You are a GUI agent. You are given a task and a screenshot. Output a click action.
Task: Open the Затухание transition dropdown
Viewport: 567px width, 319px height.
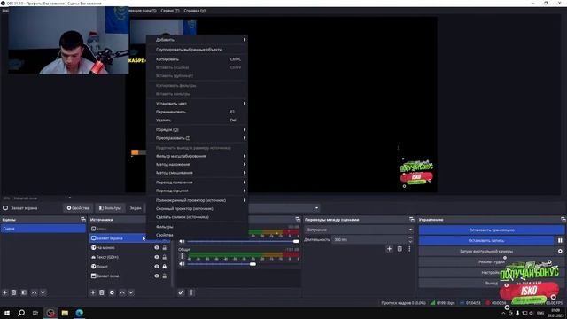359,230
